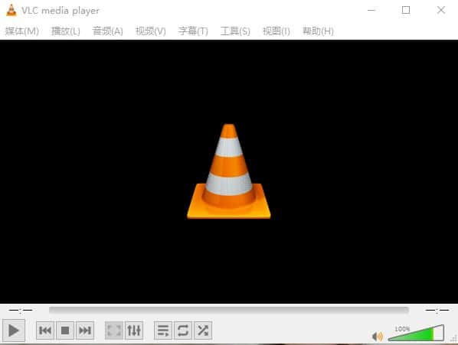
Task: Open the 视图(I) menu
Action: pos(276,31)
